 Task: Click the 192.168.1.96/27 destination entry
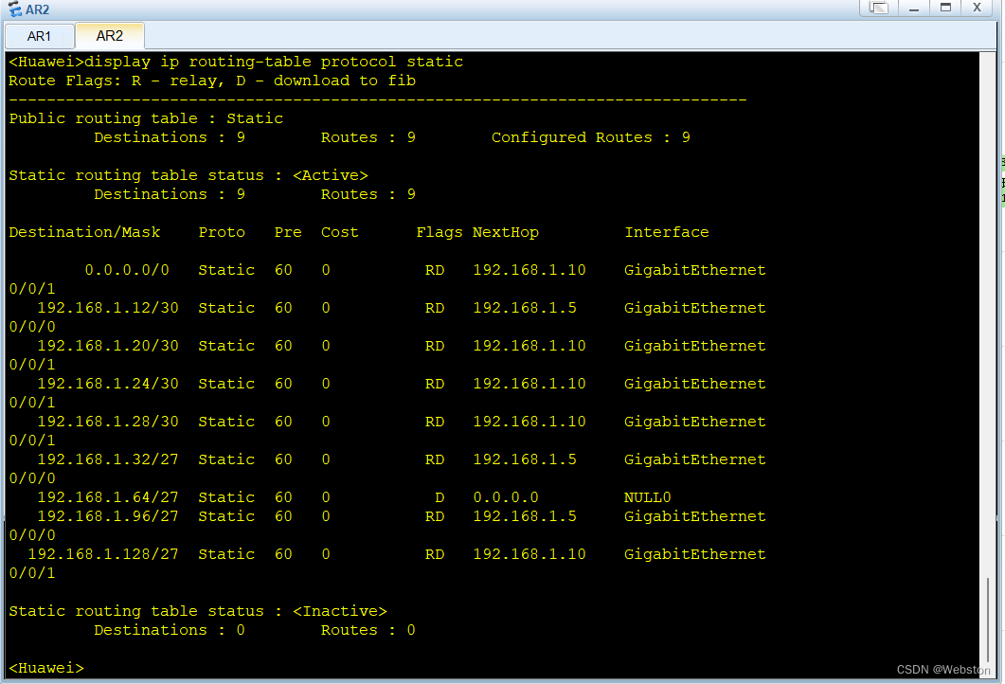pyautogui.click(x=108, y=516)
